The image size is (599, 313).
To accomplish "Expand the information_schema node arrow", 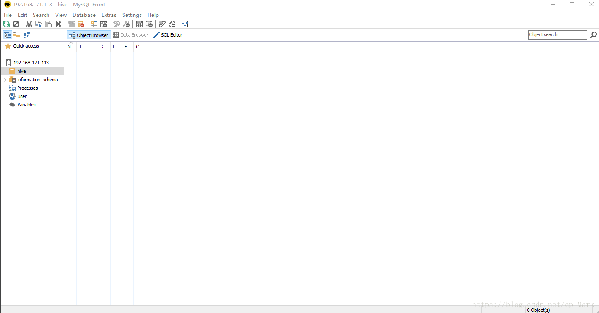I will pyautogui.click(x=5, y=80).
